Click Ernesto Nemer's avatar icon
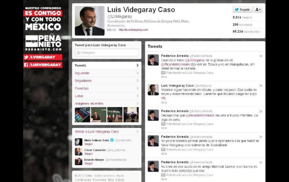 78,161
